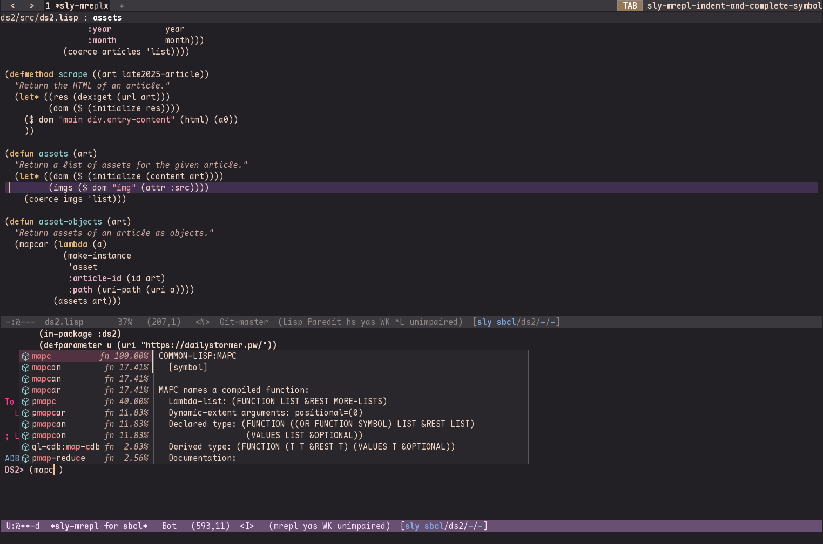Screen dimensions: 823x544
Task: Click the cube icon beside mapcon candidate
Action: click(25, 368)
